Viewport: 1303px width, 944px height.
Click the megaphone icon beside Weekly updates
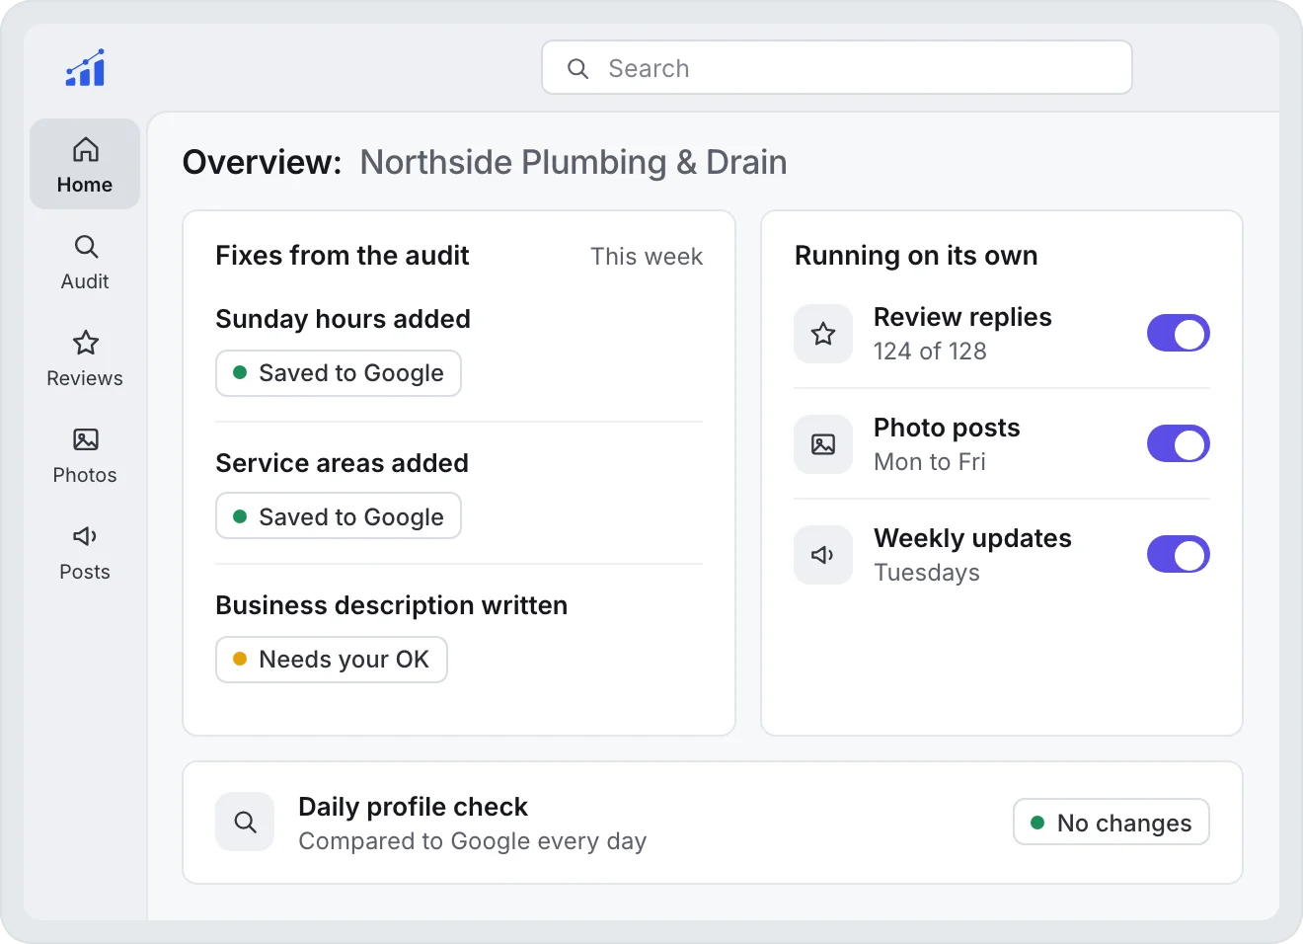(x=823, y=555)
